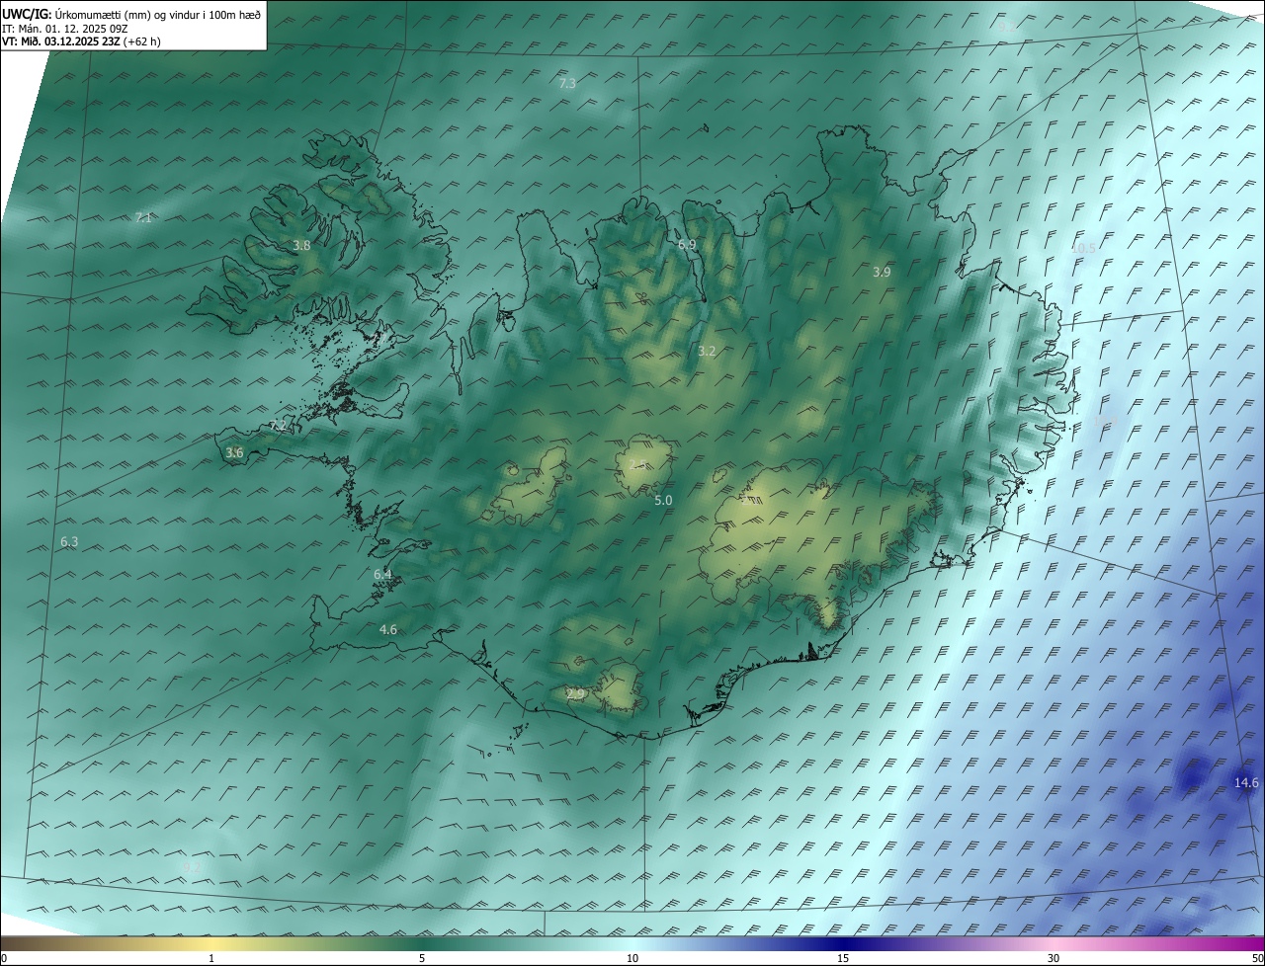This screenshot has height=966, width=1265.
Task: Click the 6.4 value label on the map
Action: pyautogui.click(x=382, y=575)
